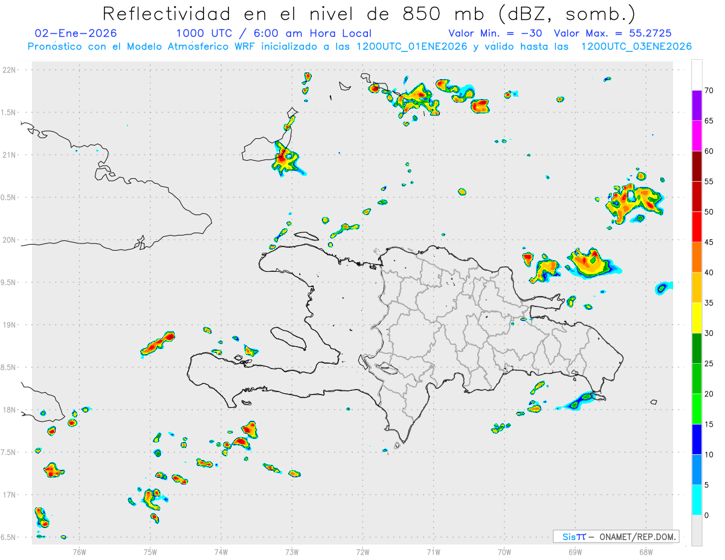Select the light blue 5–10 dBZ band

[697, 469]
